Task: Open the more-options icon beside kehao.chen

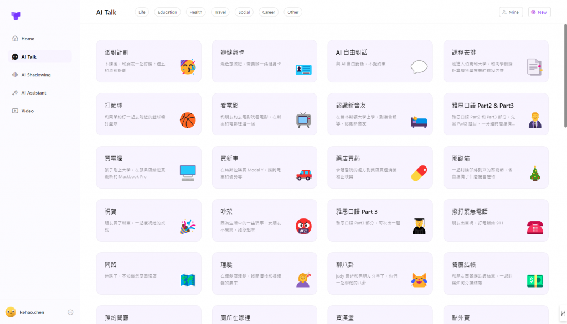Action: tap(70, 312)
